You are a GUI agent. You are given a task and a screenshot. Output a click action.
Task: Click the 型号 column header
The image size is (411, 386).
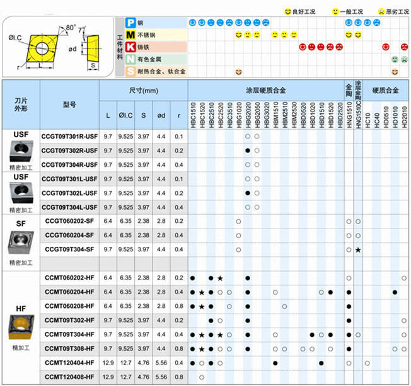tap(69, 105)
